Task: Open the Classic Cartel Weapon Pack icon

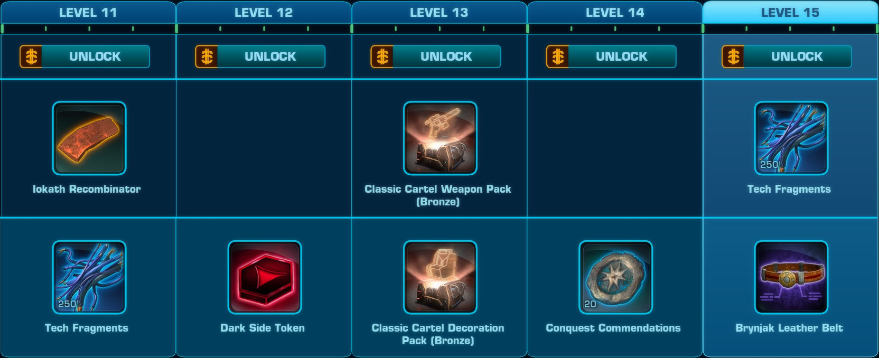Action: 440,138
